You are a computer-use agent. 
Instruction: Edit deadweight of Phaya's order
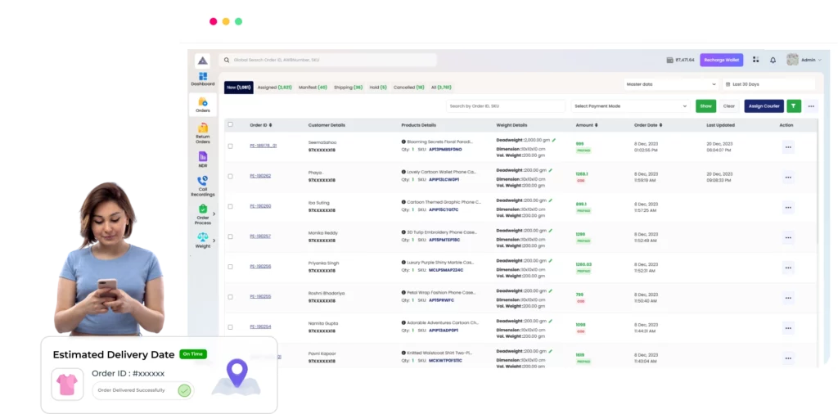pyautogui.click(x=551, y=170)
